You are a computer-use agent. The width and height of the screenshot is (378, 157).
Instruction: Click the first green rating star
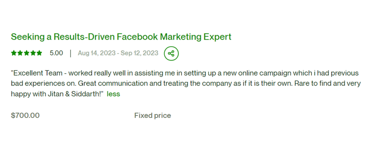pos(14,53)
